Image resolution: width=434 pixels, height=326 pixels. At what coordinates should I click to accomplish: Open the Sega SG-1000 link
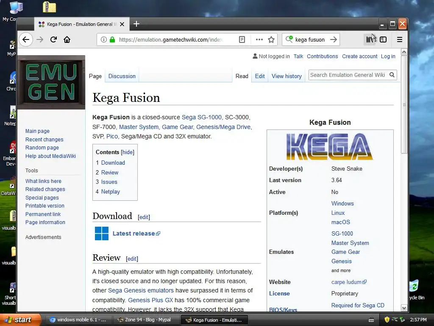point(201,117)
